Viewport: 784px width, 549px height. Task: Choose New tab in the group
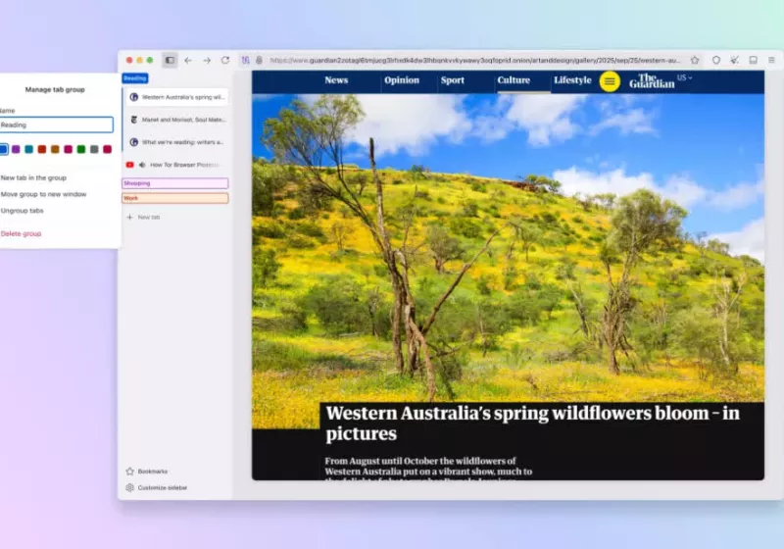coord(33,177)
